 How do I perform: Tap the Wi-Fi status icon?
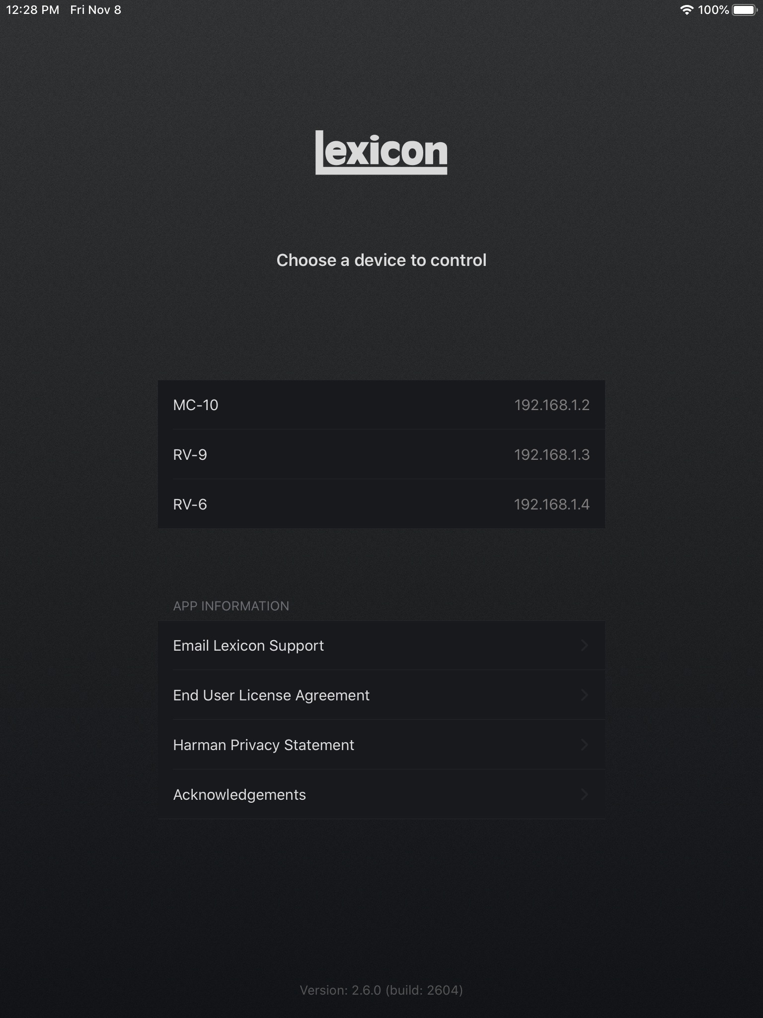[687, 10]
